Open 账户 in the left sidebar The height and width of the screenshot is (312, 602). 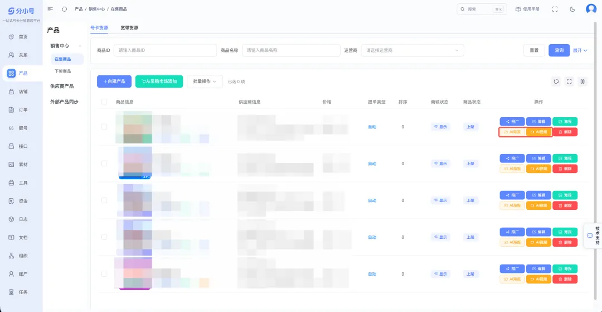[x=22, y=274]
